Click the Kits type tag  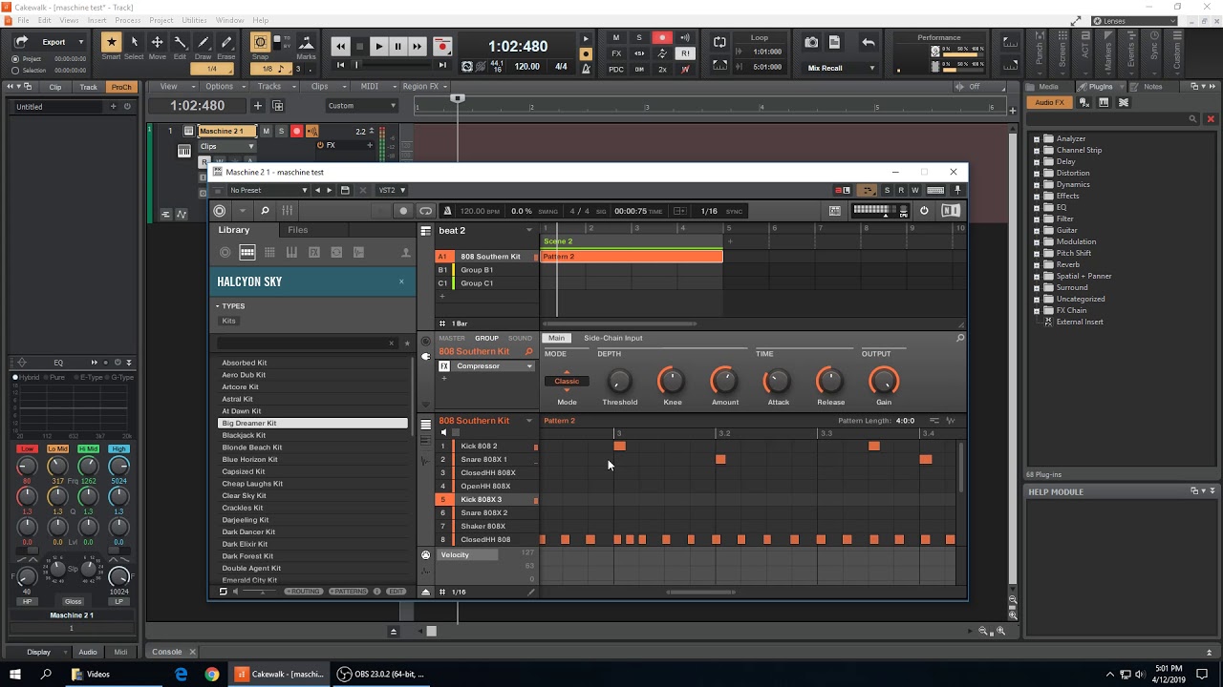(228, 321)
